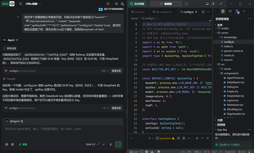Open the new chat icon in header
254x153 pixels.
tap(108, 4)
